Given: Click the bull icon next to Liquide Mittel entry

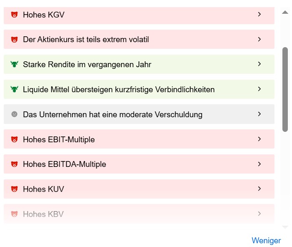Looking at the screenshot, I should (x=14, y=89).
